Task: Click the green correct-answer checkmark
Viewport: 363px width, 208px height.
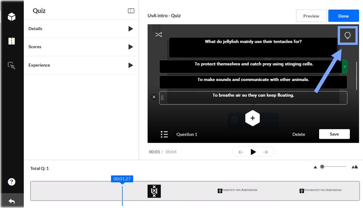Action: tap(344, 67)
